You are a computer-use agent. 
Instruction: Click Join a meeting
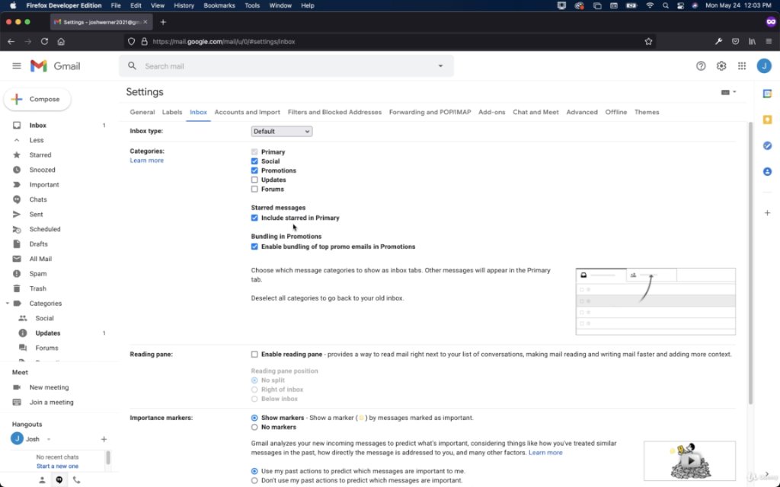[x=51, y=402]
